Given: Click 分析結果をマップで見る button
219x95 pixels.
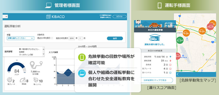Looking at the screenshot, I should (x=155, y=80).
